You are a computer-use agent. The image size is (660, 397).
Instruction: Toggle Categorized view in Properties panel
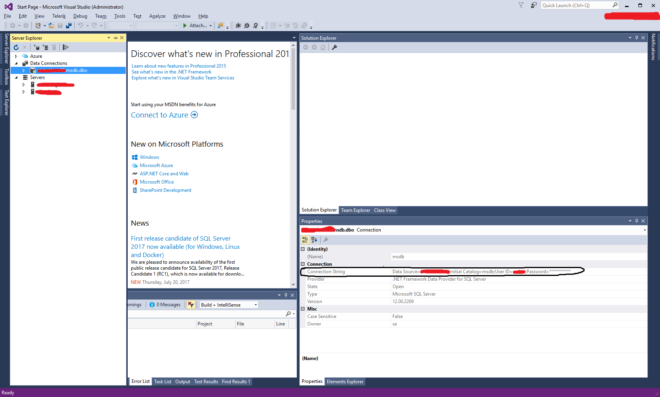pos(305,239)
